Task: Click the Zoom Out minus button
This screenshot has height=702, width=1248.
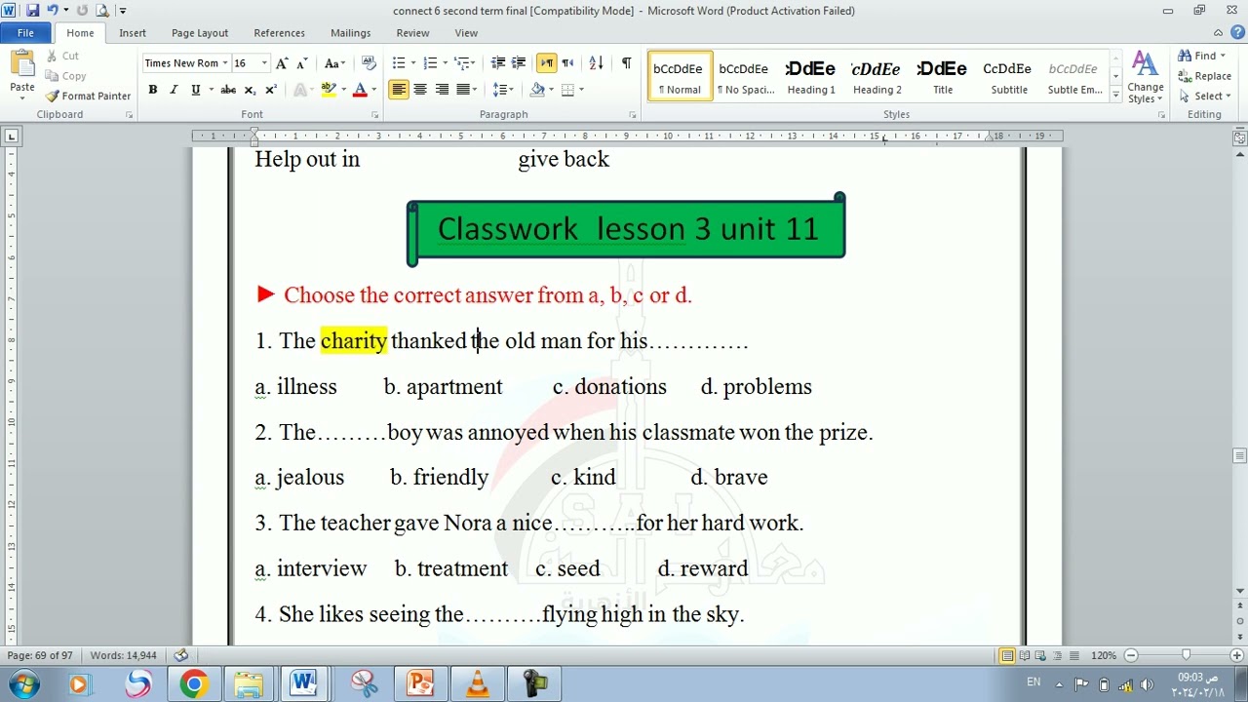Action: click(x=1131, y=655)
